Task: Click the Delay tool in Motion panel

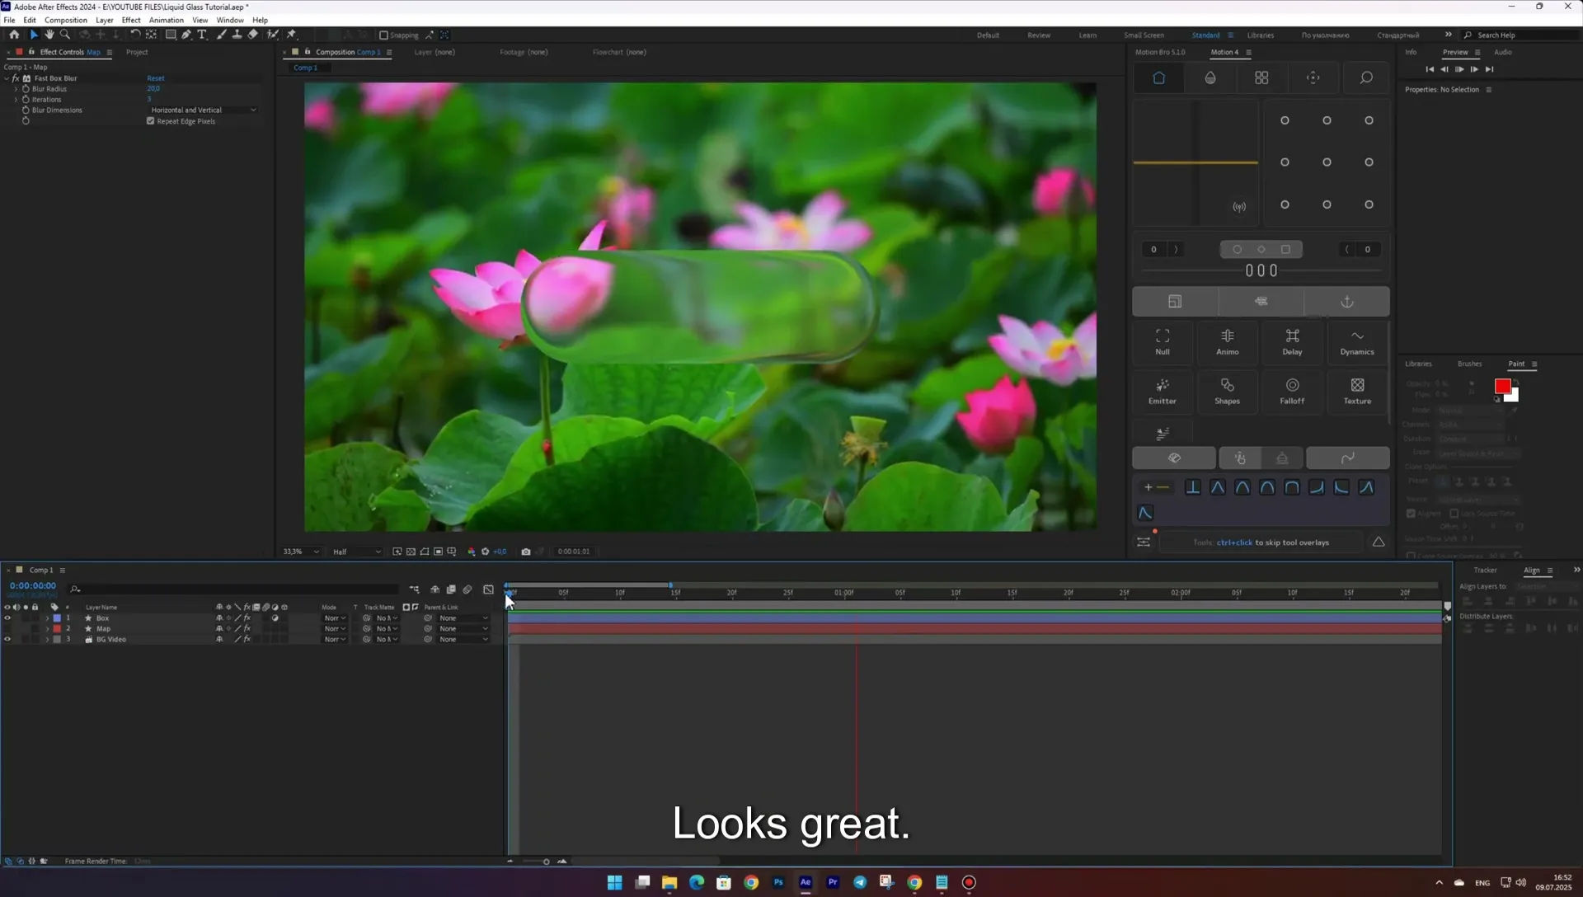Action: coord(1292,341)
